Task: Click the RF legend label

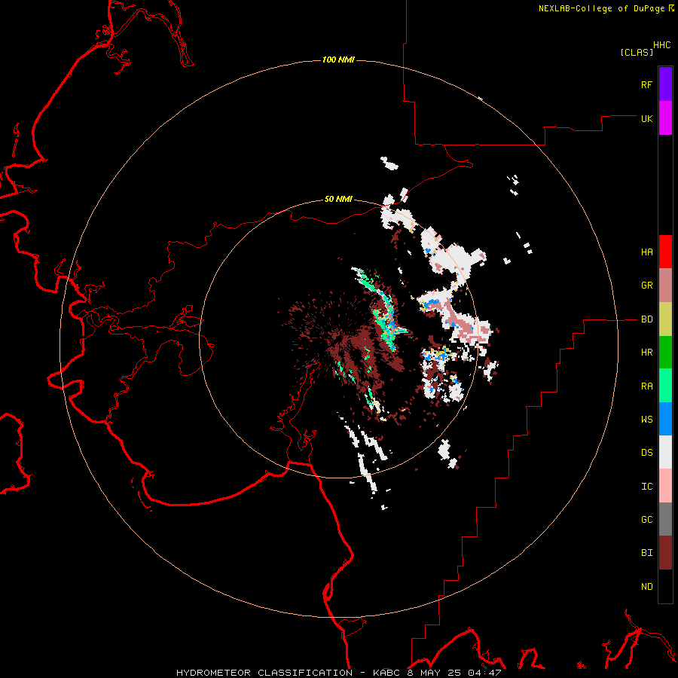Action: [646, 85]
